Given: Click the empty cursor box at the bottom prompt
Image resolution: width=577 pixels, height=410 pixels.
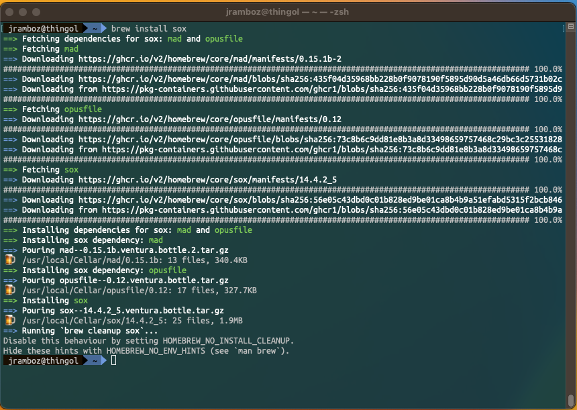Looking at the screenshot, I should coord(114,361).
